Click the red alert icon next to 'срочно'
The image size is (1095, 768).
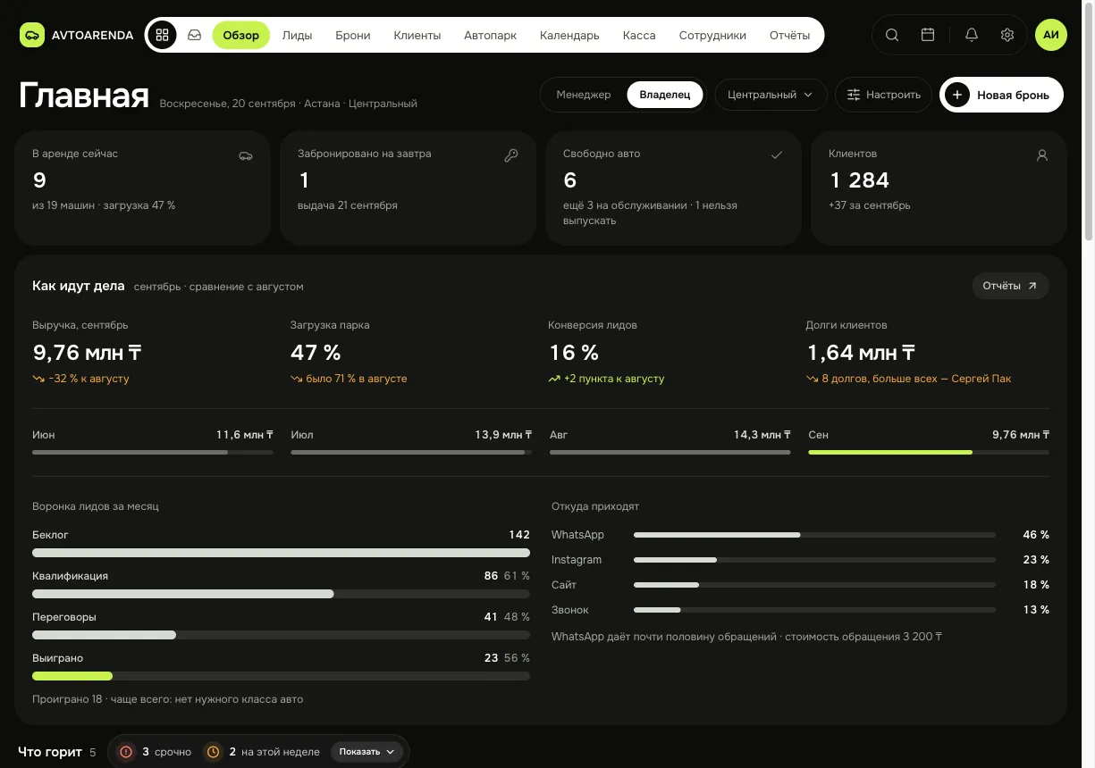(126, 752)
